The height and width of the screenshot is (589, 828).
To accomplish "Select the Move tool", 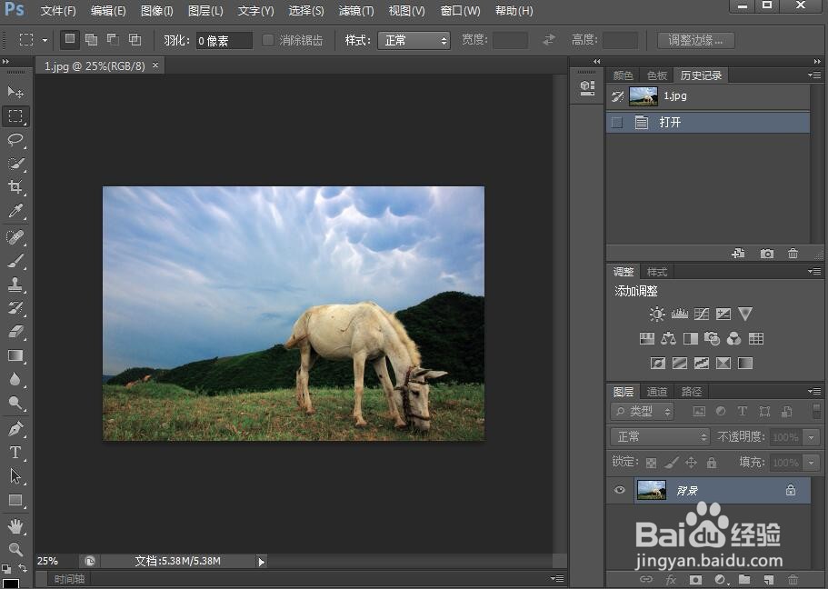I will 15,91.
